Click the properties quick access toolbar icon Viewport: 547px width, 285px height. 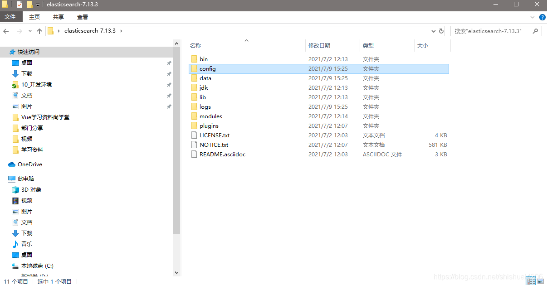coord(19,5)
